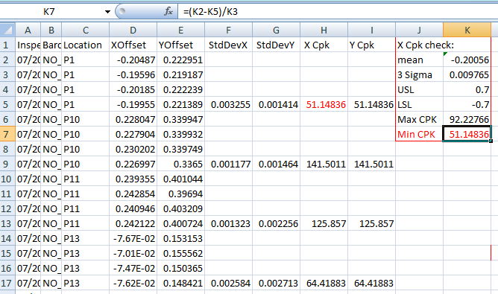The width and height of the screenshot is (498, 294).
Task: Select column H header
Action: [x=324, y=30]
